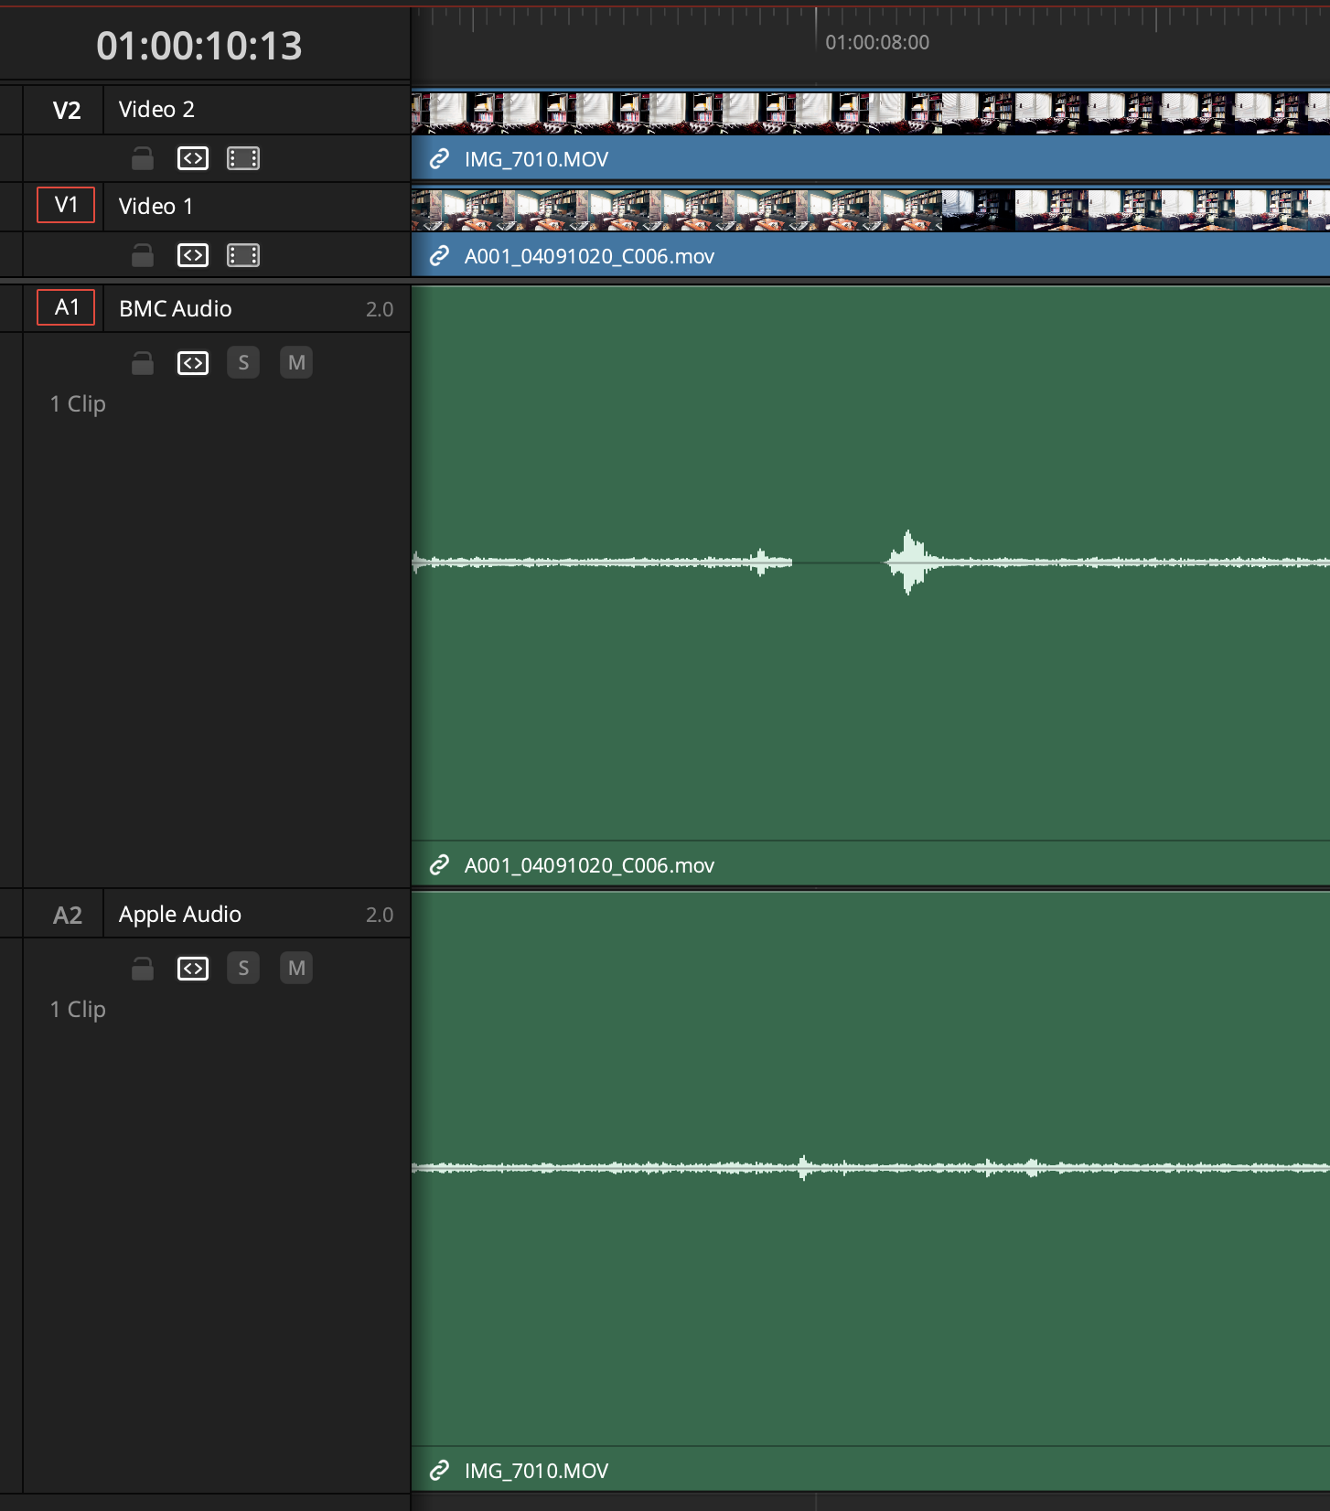Click the ruler at 01:00:08:00
The image size is (1330, 1511).
[876, 42]
